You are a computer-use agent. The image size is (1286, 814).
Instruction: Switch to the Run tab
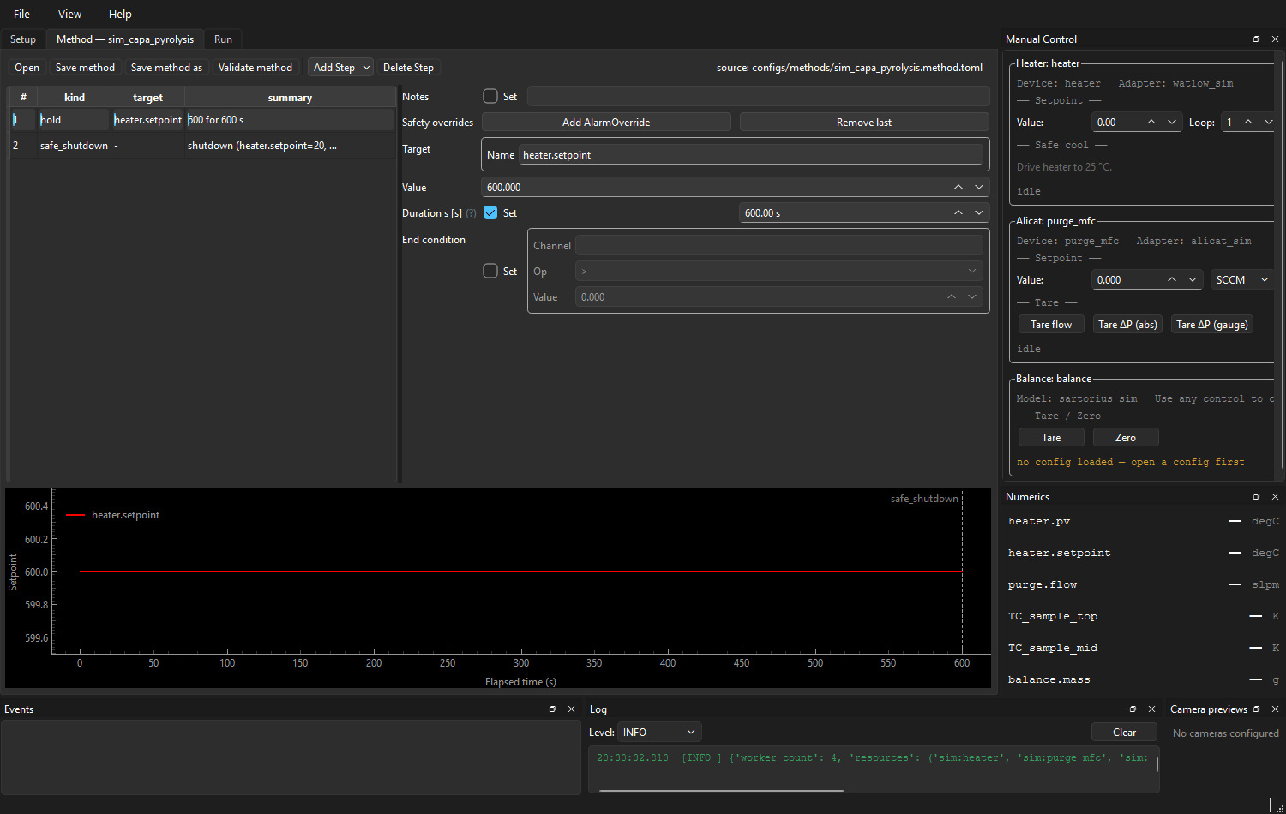click(x=223, y=39)
